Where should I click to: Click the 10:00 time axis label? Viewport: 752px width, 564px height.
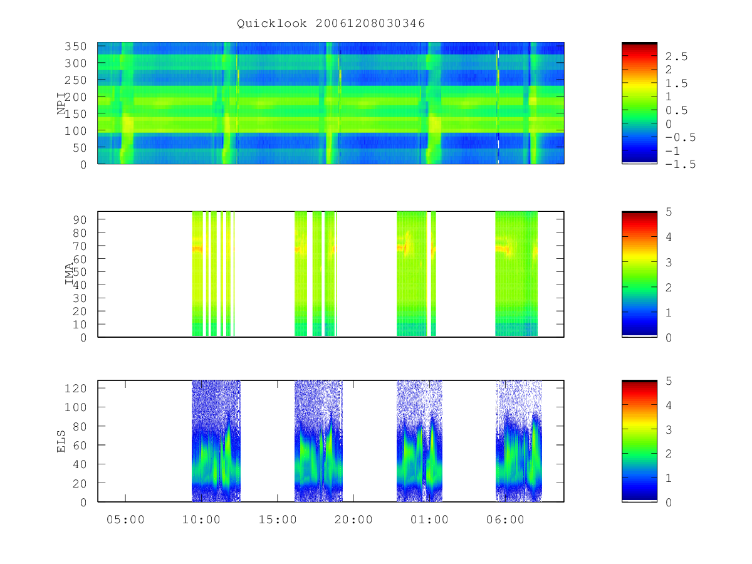click(201, 520)
